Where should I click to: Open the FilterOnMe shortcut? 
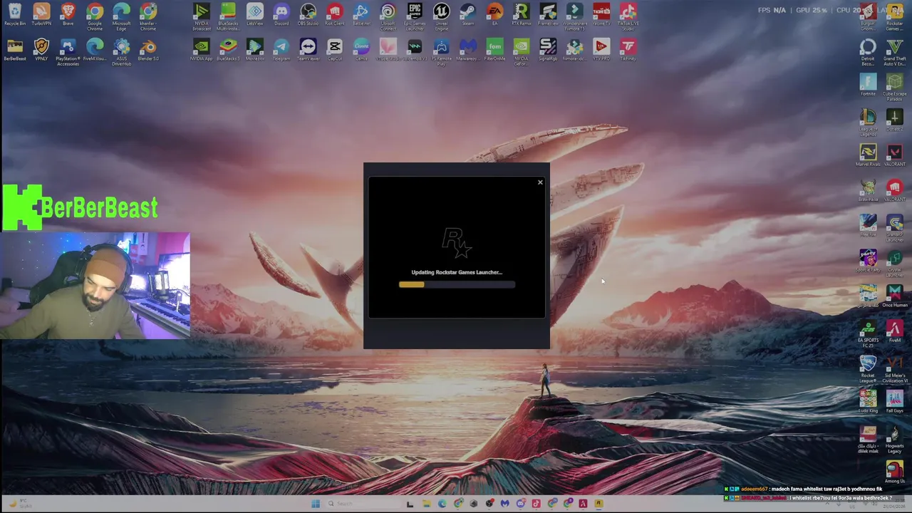[x=494, y=50]
